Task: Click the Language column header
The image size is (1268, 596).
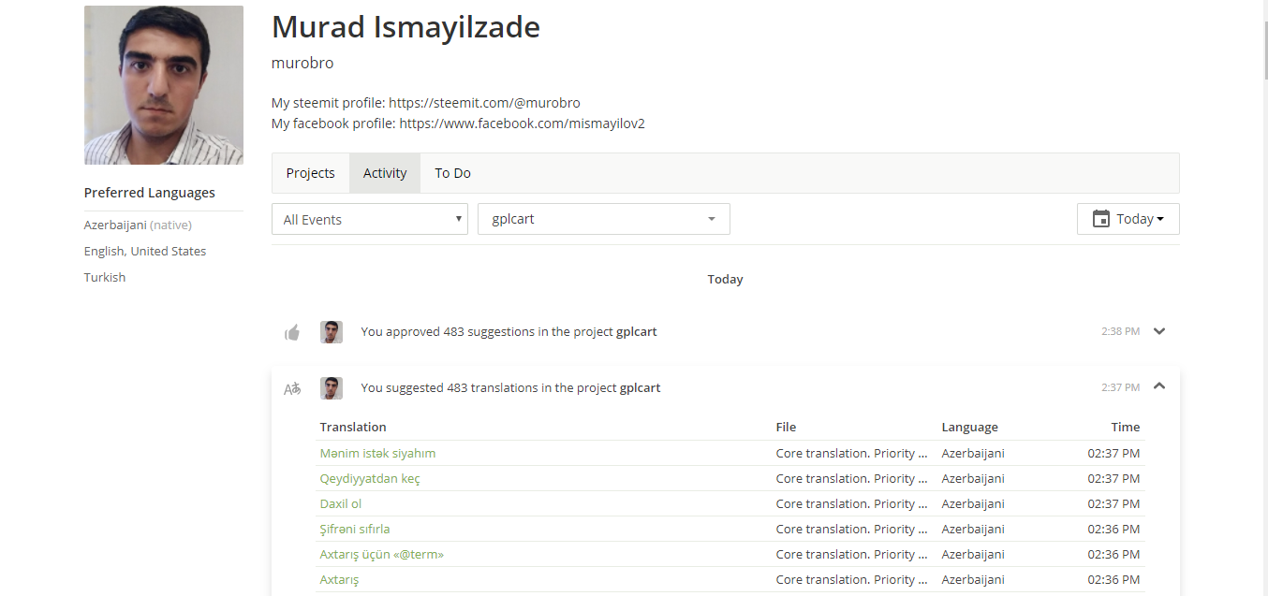Action: [969, 427]
